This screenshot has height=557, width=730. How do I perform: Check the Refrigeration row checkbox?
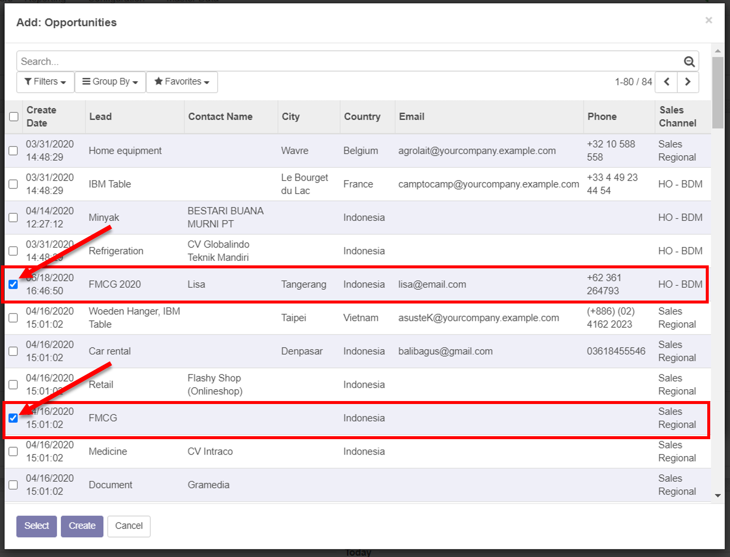[x=13, y=251]
